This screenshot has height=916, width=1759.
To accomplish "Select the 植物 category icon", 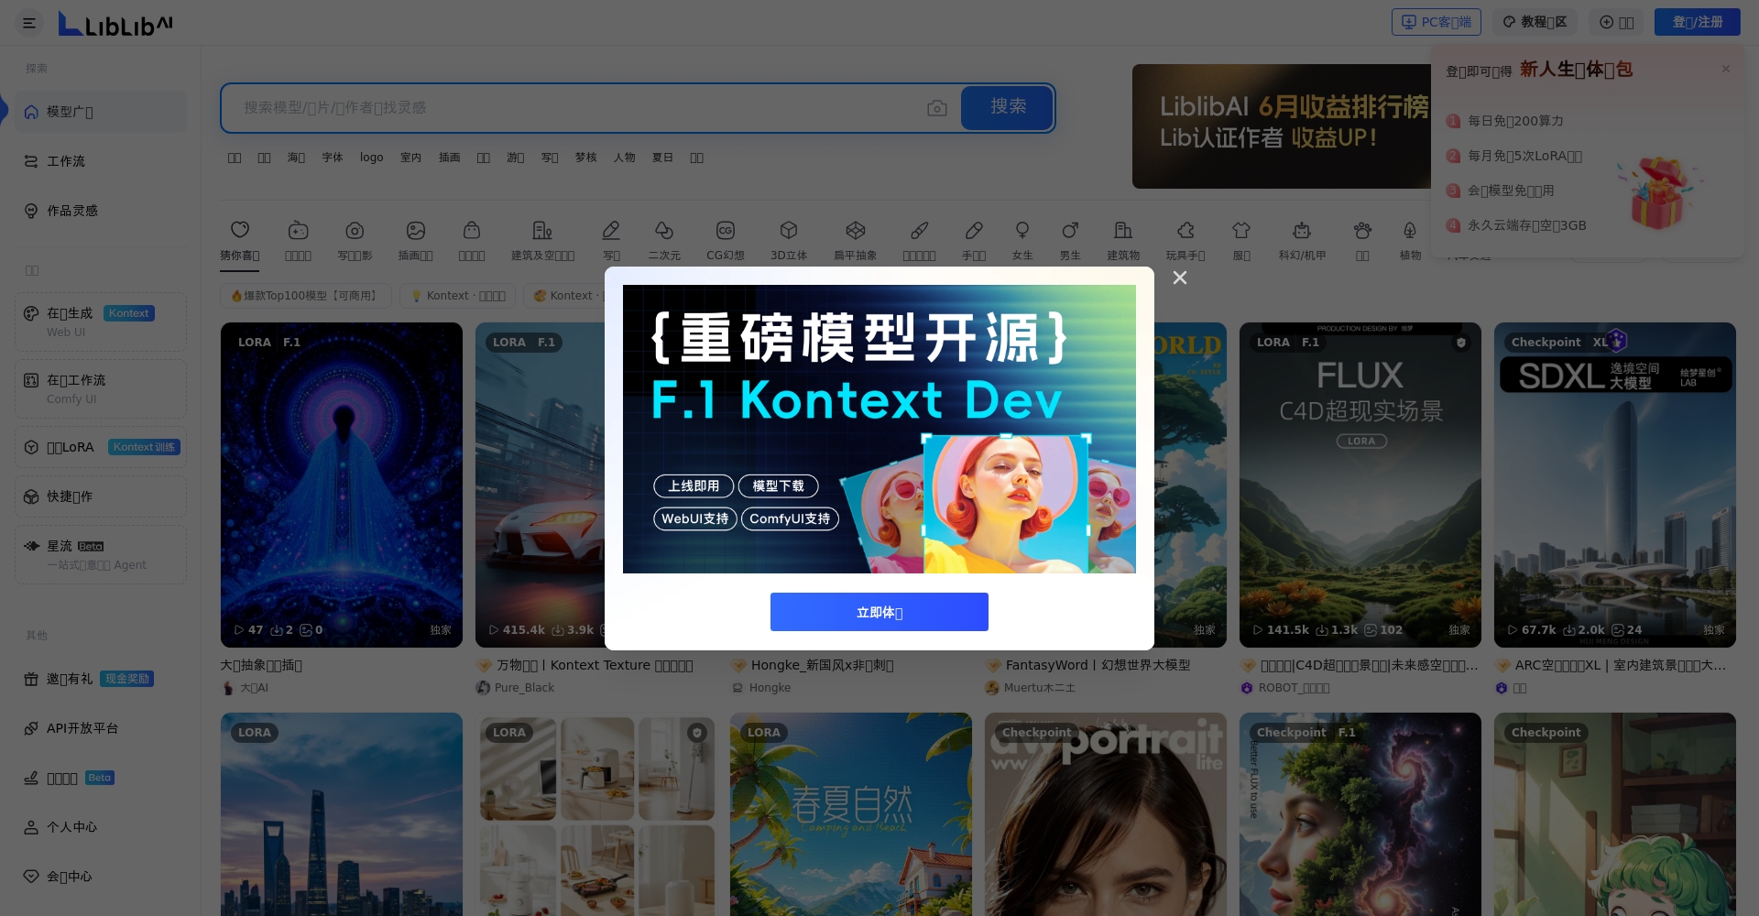I will (1410, 241).
